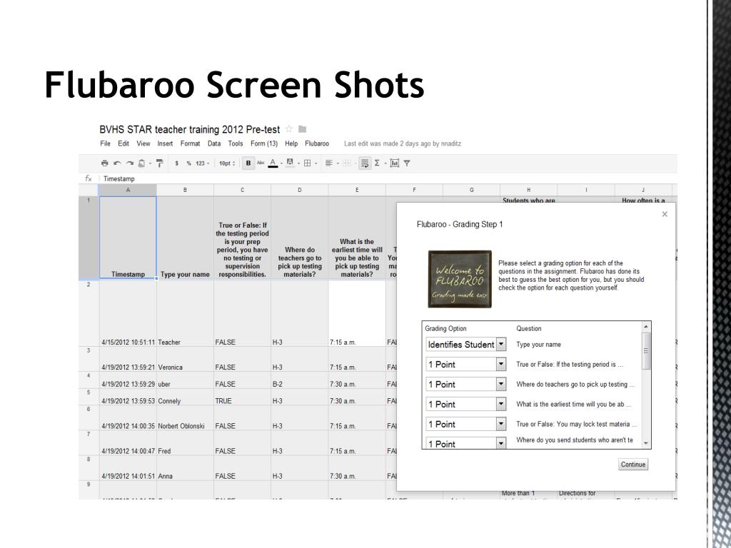The width and height of the screenshot is (731, 548).
Task: Insert a chart using chart icon
Action: pyautogui.click(x=394, y=163)
